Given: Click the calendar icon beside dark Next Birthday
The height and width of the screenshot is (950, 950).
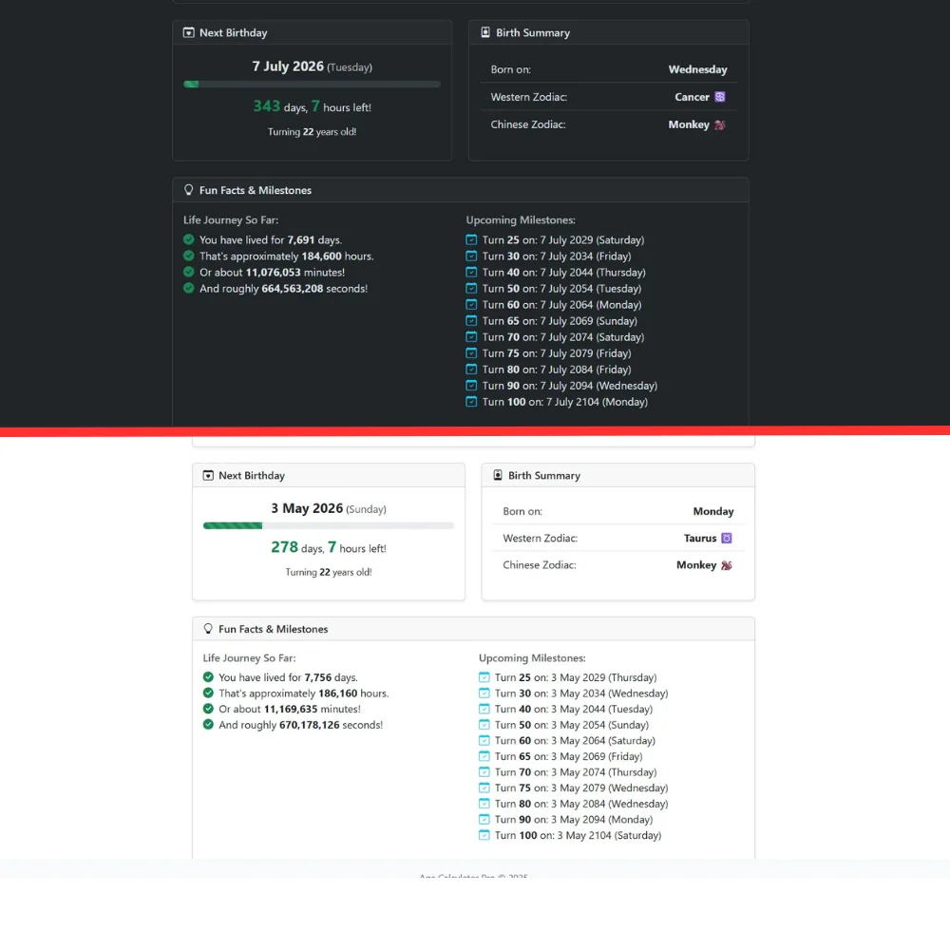Looking at the screenshot, I should coord(188,32).
